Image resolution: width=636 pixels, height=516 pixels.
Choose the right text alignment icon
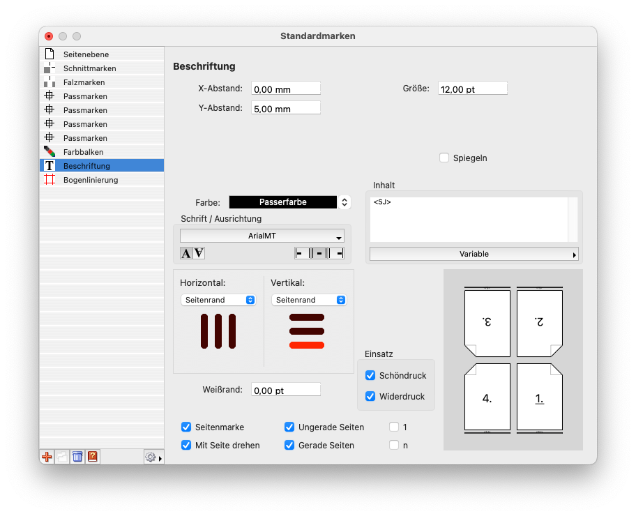tap(336, 254)
